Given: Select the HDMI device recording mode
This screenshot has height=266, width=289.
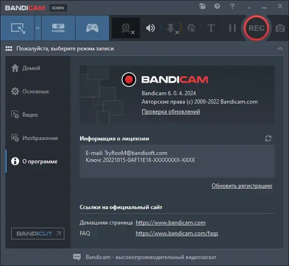Looking at the screenshot, I should point(58,28).
